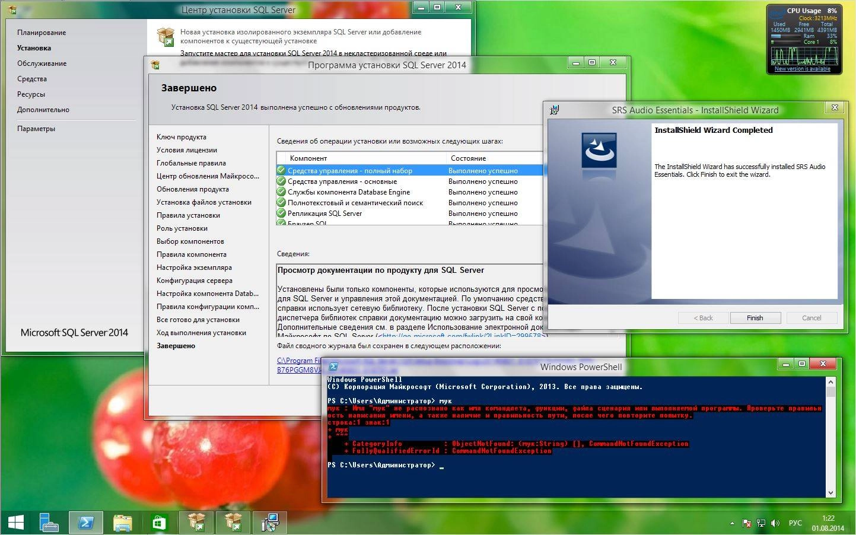Viewport: 856px width, 535px height.
Task: Open the network tray icon
Action: pos(761,523)
